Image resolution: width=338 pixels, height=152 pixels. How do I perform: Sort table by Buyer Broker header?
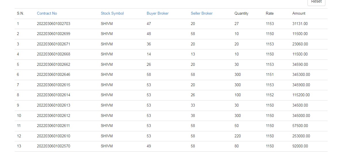[158, 14]
